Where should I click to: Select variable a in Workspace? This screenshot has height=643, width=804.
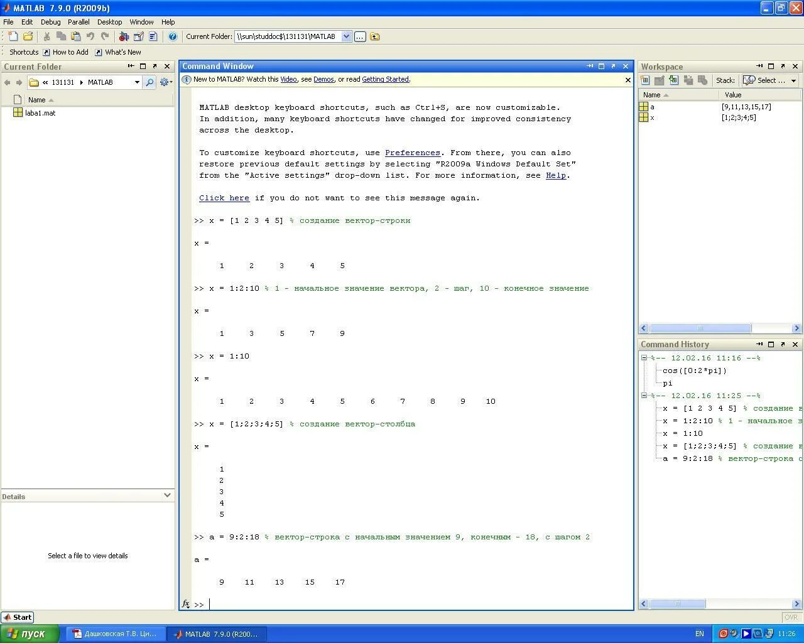[720, 107]
